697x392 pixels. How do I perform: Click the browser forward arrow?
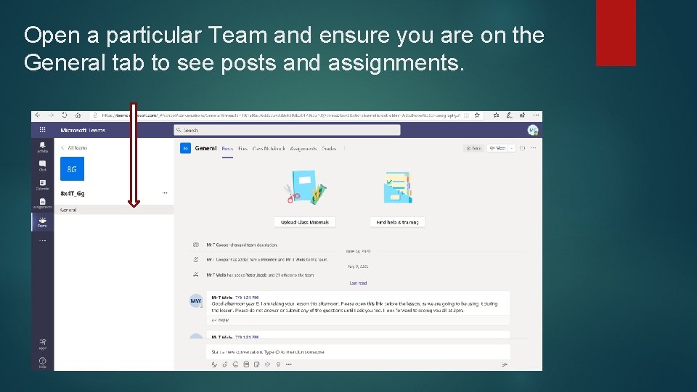pyautogui.click(x=51, y=115)
